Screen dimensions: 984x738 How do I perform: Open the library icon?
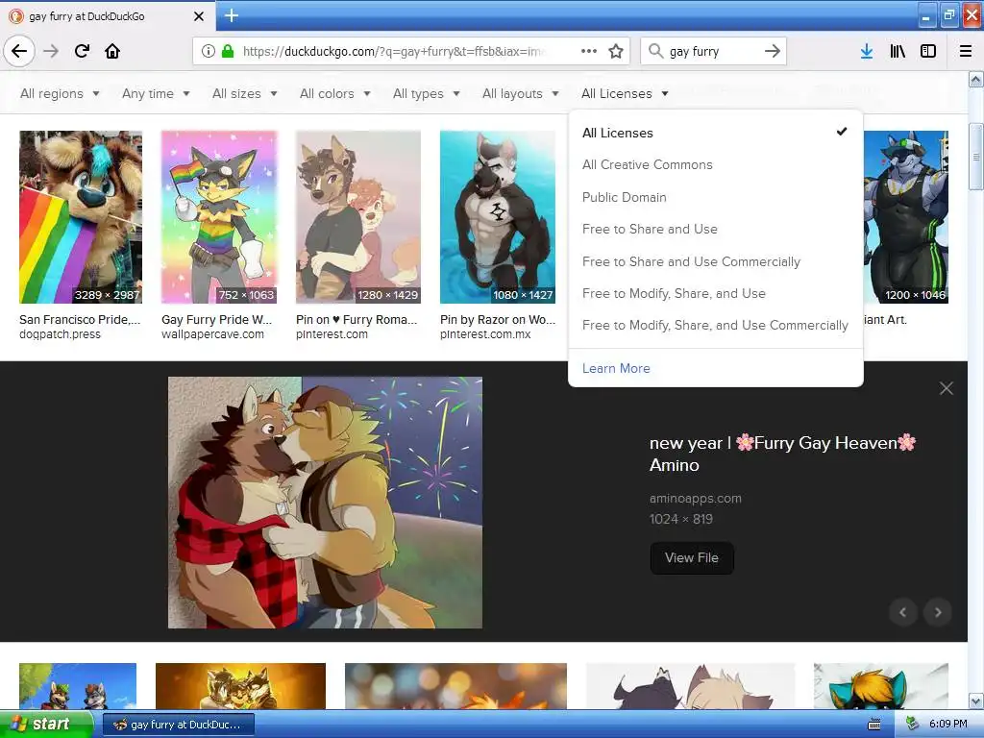(x=898, y=52)
